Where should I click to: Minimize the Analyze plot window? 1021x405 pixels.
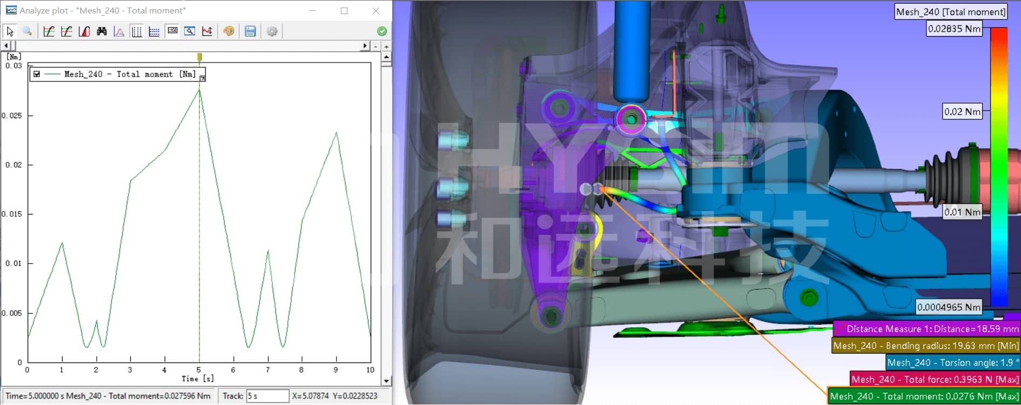pyautogui.click(x=313, y=10)
